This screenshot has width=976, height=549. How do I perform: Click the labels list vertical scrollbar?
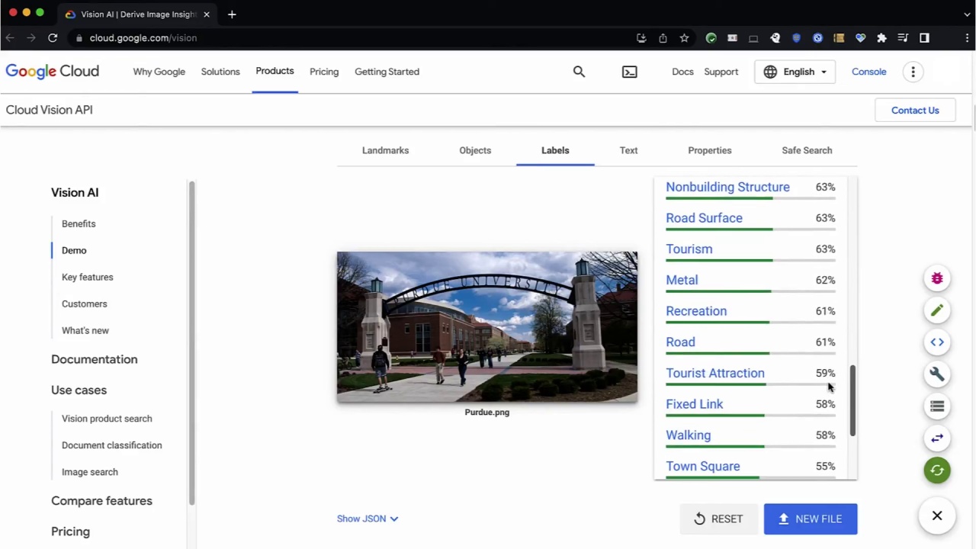(852, 400)
